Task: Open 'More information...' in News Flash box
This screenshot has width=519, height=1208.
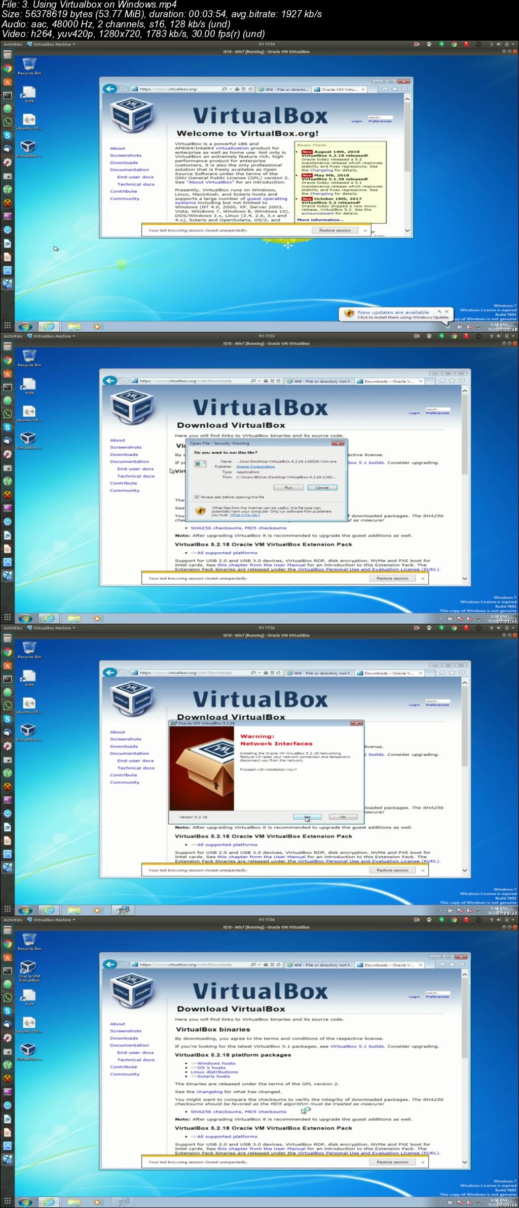Action: tap(320, 220)
